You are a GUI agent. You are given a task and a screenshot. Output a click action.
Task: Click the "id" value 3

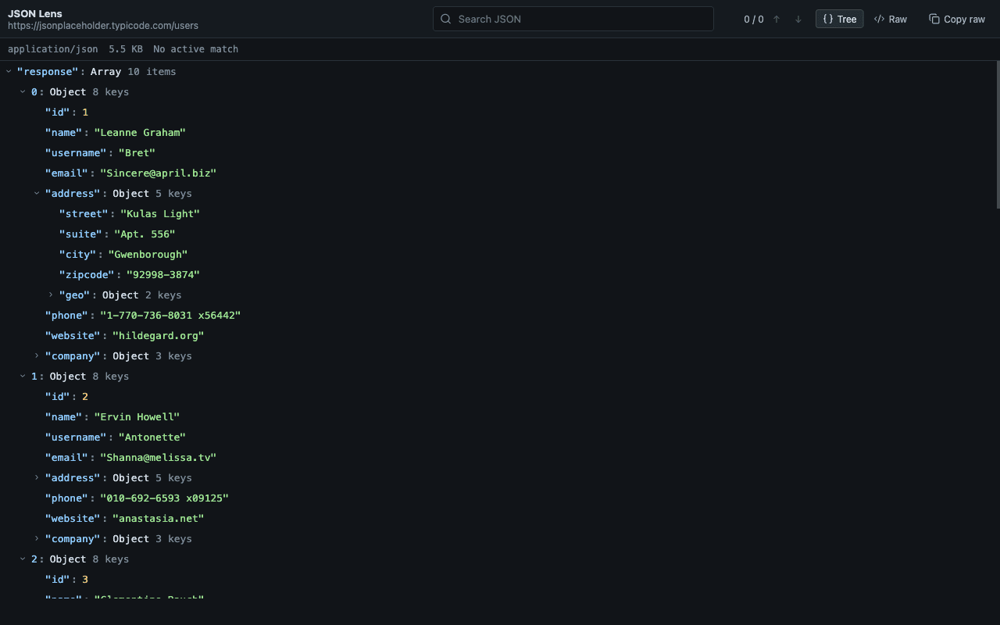85,579
